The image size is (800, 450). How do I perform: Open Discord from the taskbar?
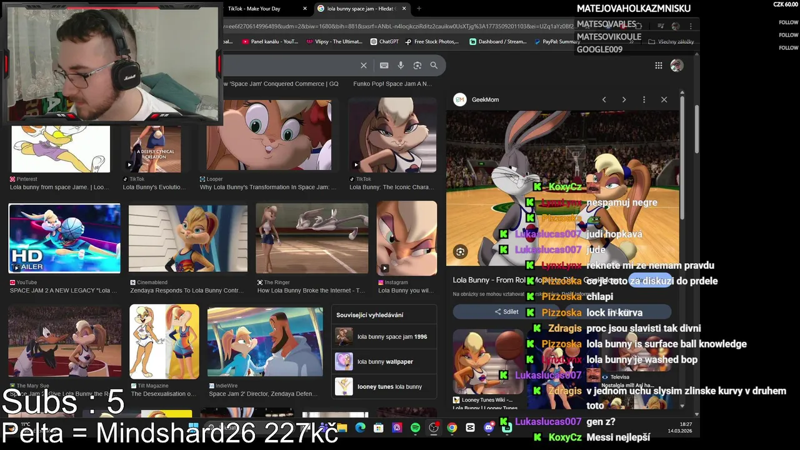489,427
